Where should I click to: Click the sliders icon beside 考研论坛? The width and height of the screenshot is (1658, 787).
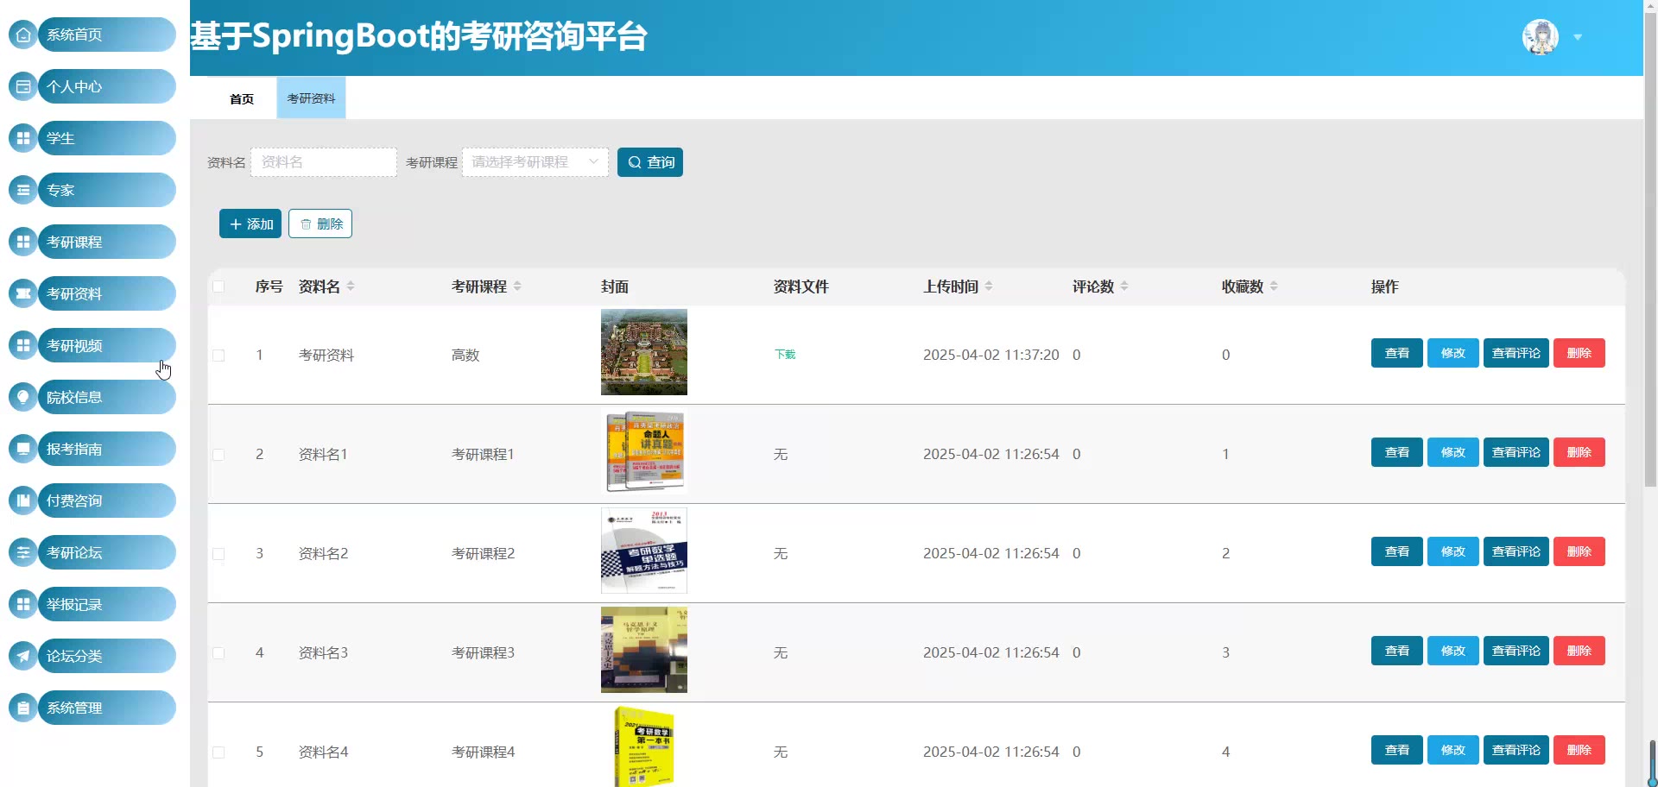pos(23,552)
